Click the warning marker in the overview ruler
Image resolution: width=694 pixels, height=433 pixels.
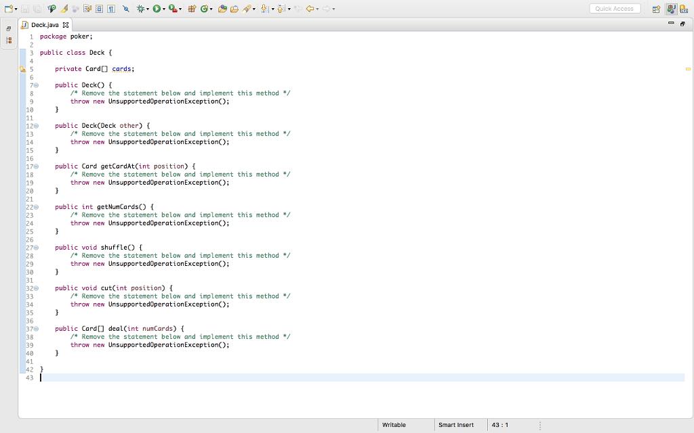tap(688, 69)
